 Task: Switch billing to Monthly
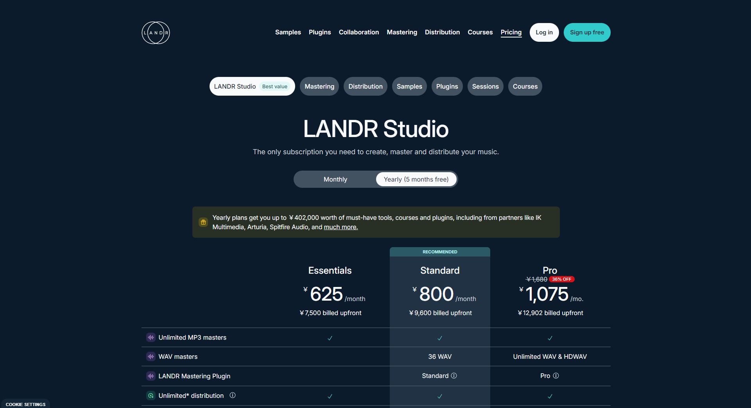pyautogui.click(x=335, y=179)
